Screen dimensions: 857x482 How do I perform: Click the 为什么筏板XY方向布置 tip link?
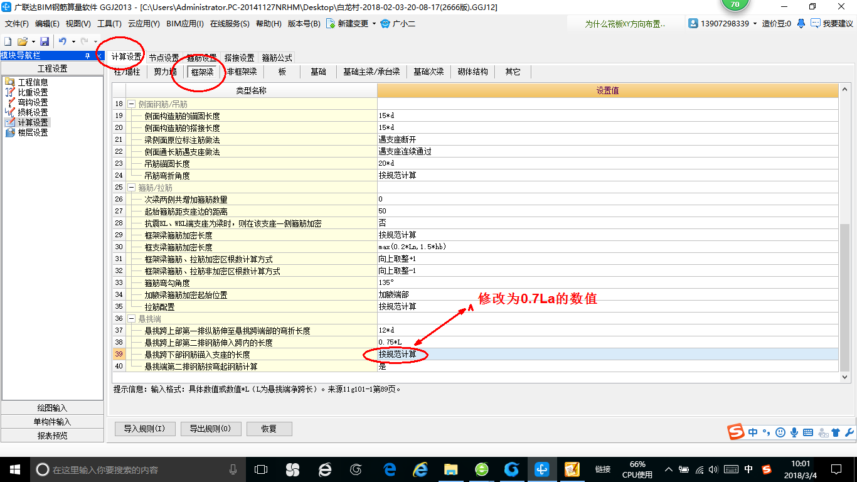tap(625, 24)
